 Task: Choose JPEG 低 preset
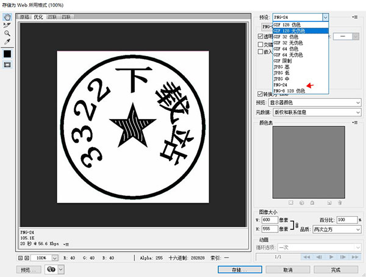(x=301, y=73)
